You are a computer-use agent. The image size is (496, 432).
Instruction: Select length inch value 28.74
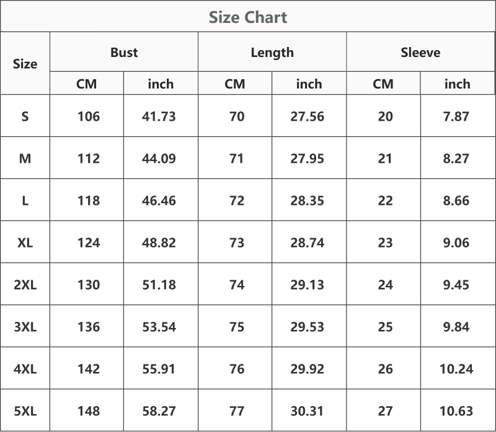307,243
